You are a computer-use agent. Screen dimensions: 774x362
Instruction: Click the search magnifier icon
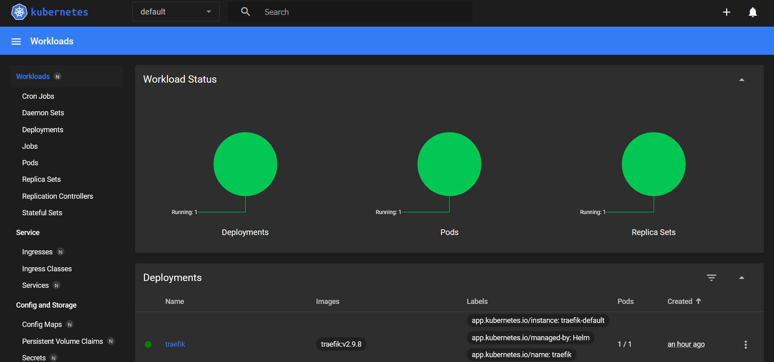coord(246,12)
